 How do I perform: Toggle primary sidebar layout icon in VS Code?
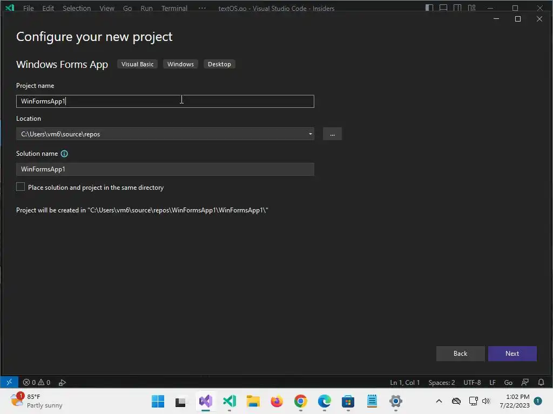[x=429, y=8]
